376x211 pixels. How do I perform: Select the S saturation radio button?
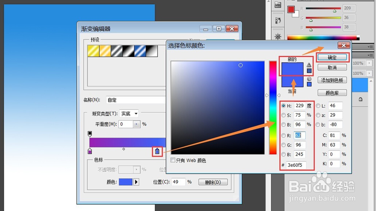tap(284, 115)
